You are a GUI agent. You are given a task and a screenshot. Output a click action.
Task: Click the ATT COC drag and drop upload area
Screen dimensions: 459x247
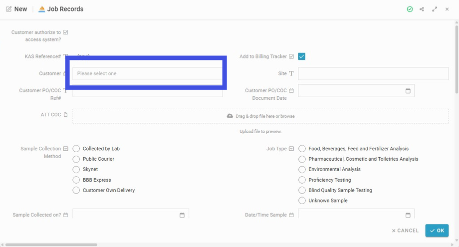pos(260,116)
